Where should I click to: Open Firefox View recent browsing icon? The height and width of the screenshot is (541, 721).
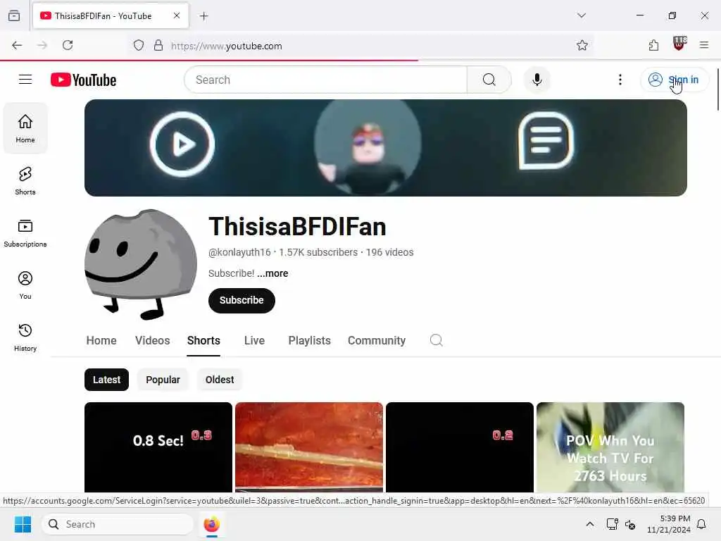click(x=14, y=15)
